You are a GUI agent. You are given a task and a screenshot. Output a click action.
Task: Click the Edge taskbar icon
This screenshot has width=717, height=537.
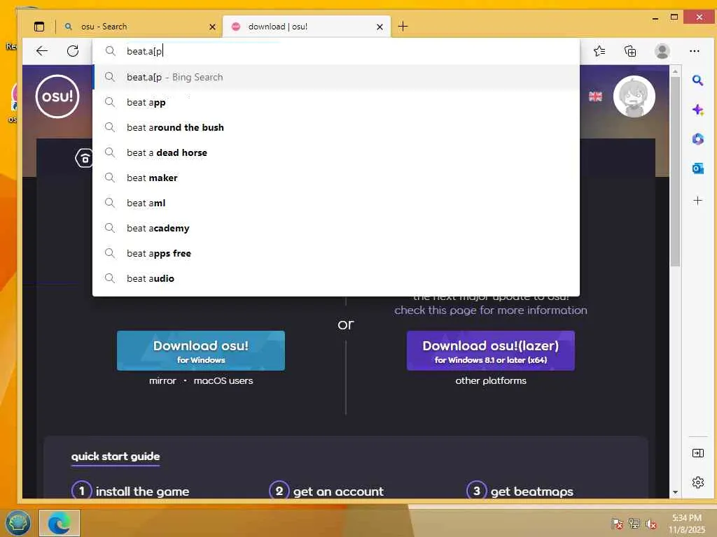click(60, 523)
